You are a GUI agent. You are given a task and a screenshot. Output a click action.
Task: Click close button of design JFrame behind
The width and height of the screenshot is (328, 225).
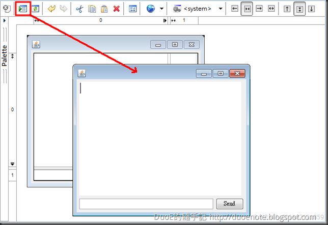click(192, 44)
